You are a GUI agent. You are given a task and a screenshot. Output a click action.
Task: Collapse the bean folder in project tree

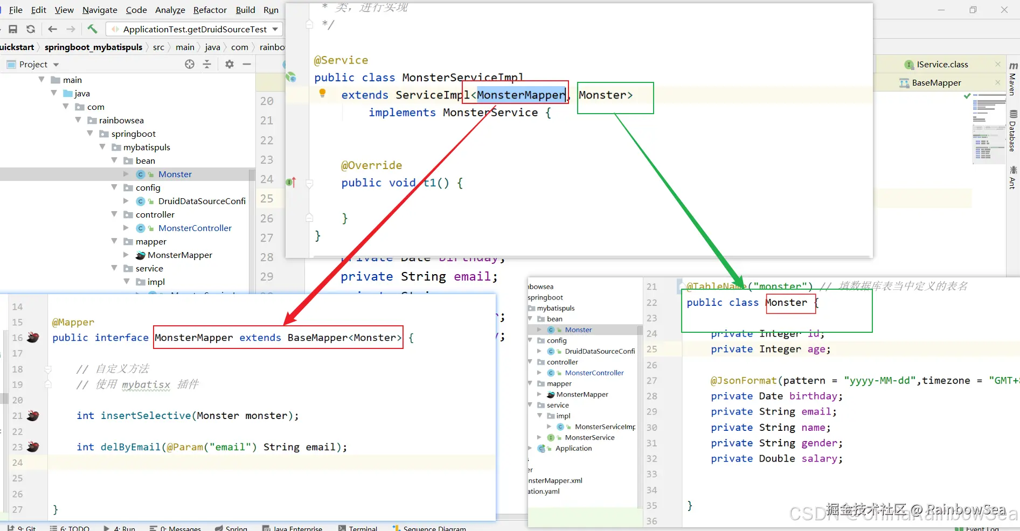[114, 160]
